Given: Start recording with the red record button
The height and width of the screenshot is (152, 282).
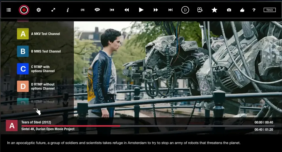Looking at the screenshot, I should pyautogui.click(x=24, y=10).
